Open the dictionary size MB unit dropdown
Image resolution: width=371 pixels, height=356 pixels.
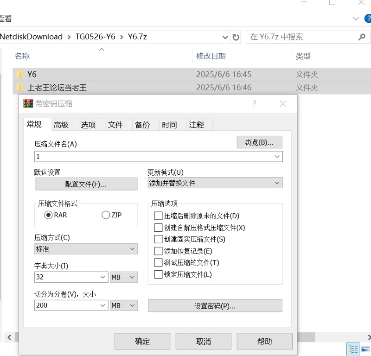(124, 277)
